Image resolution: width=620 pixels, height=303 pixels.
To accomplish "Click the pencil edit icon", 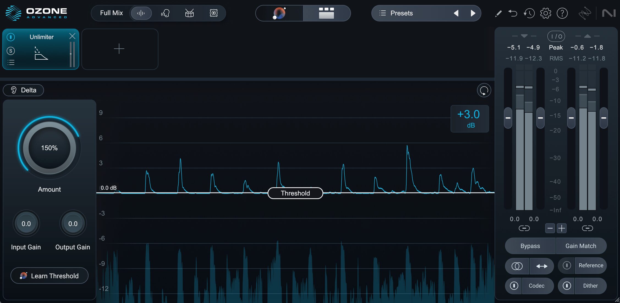I will pos(498,13).
